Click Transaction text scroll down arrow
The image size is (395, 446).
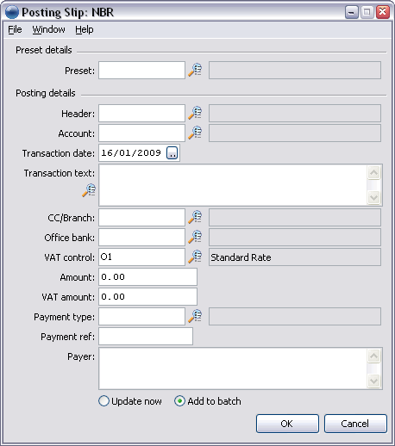pos(374,197)
